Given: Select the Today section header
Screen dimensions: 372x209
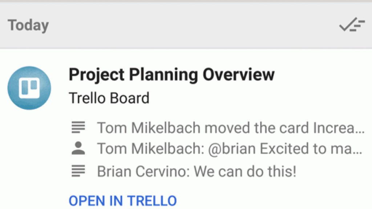Looking at the screenshot, I should pos(28,25).
